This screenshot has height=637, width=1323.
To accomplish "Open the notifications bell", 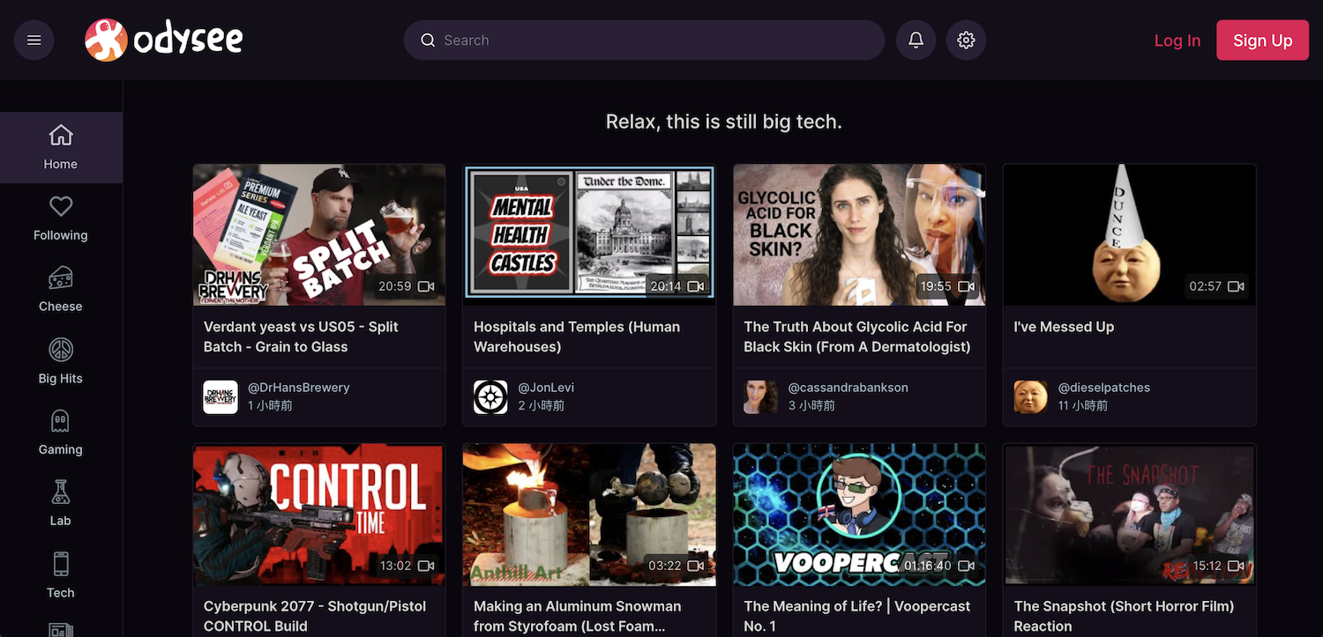I will pos(916,41).
